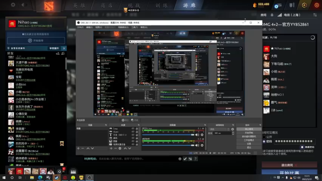The image size is (322, 181).
Task: Toggle visibility of 视频采集设备 source
Action: coord(133,144)
